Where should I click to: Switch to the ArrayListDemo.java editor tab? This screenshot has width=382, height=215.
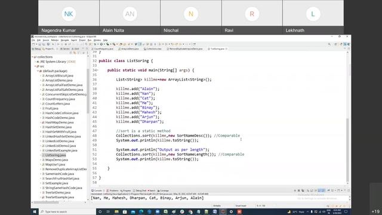point(128,49)
